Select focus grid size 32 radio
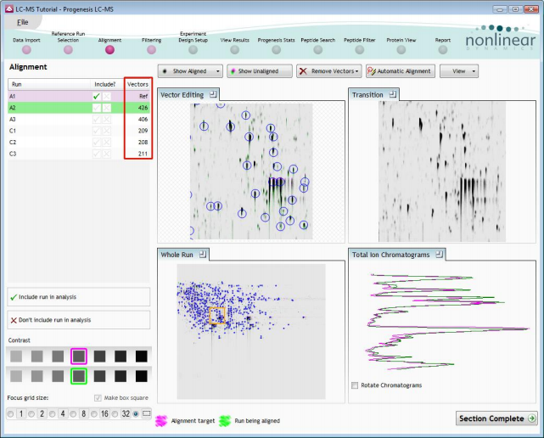Image resolution: width=544 pixels, height=438 pixels. 115,413
